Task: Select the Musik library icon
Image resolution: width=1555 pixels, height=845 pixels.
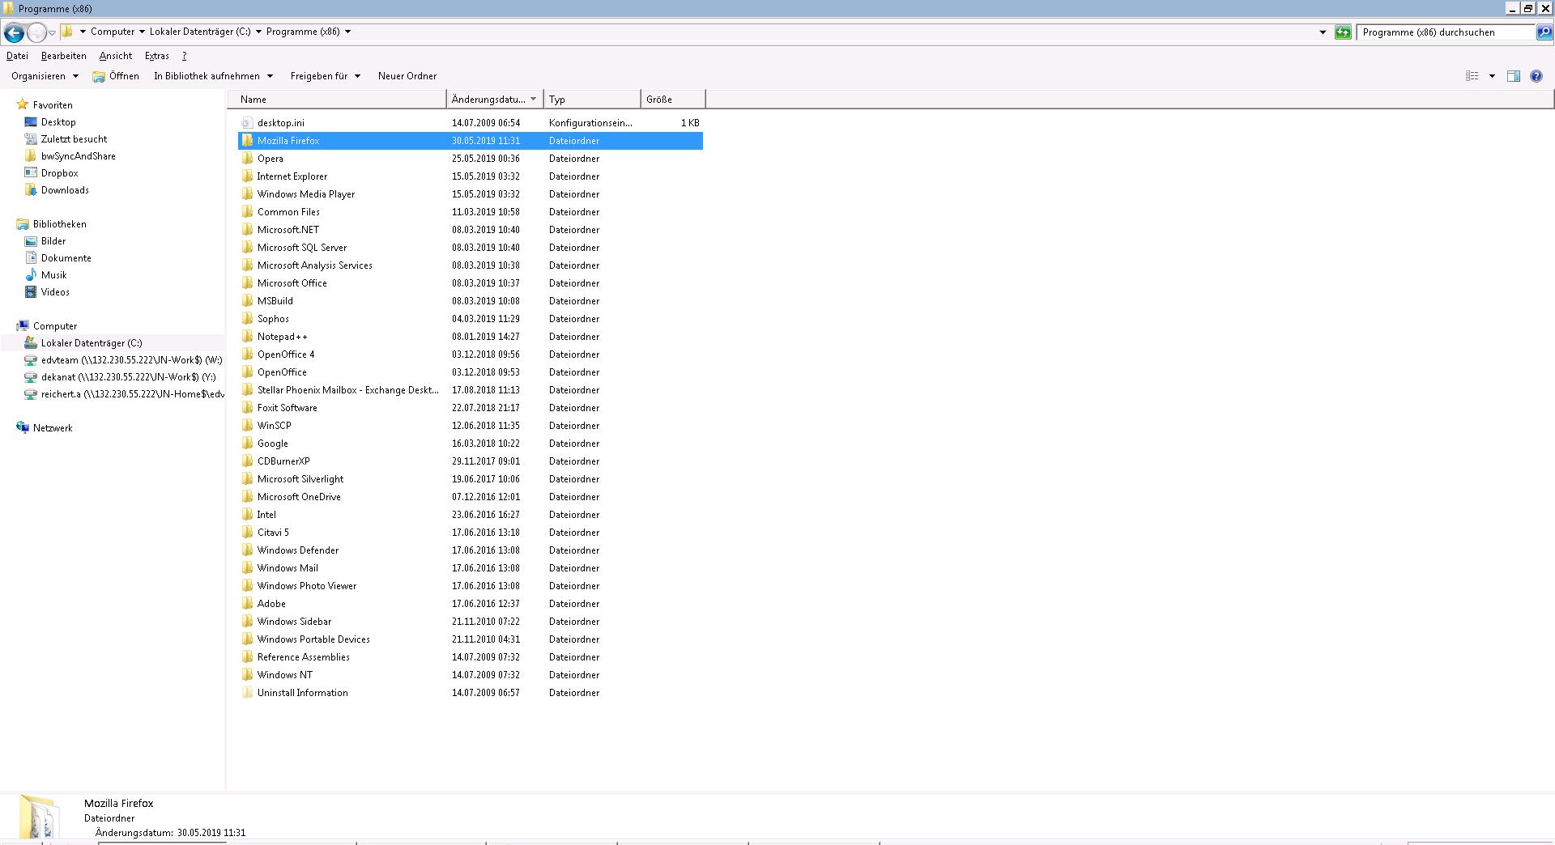Action: point(31,275)
